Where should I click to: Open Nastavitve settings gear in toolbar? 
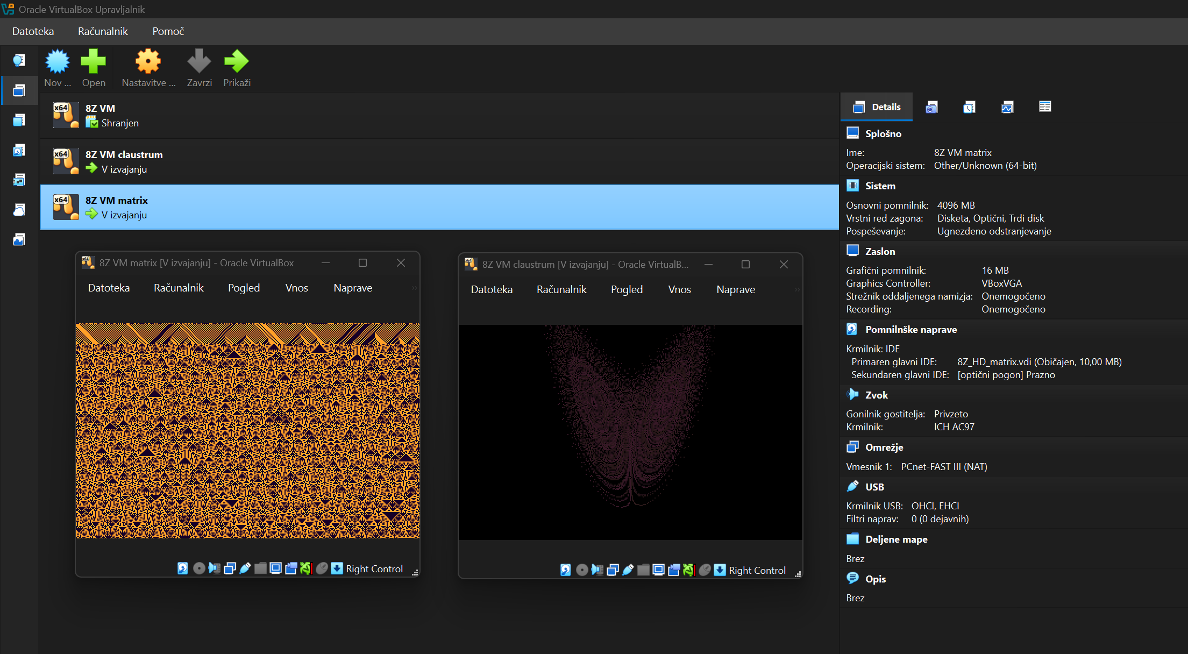(148, 68)
